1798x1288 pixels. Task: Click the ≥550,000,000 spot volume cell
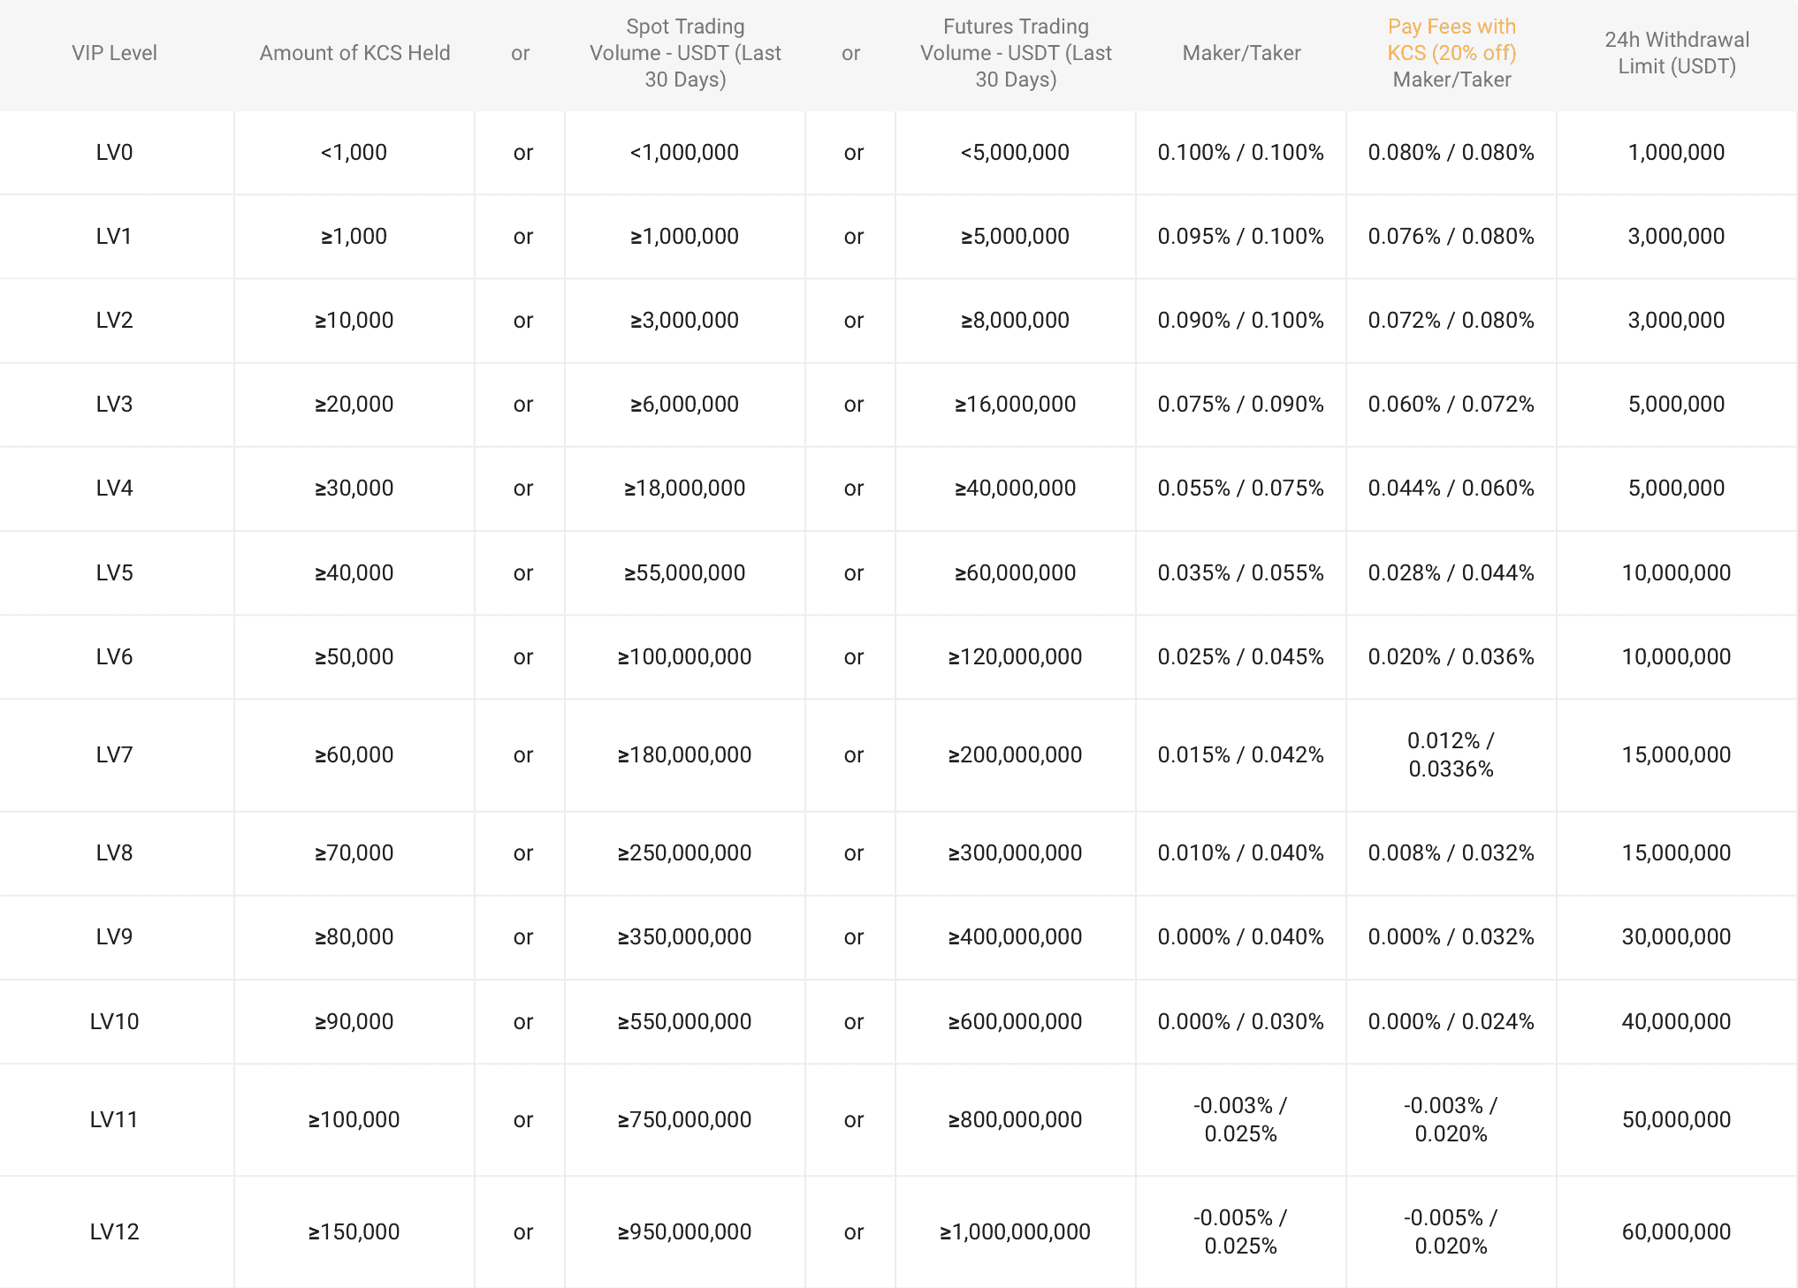[x=684, y=1021]
